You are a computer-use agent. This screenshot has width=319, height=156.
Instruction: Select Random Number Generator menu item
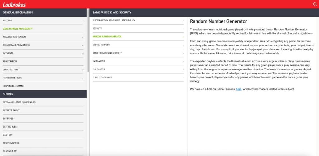click(107, 37)
